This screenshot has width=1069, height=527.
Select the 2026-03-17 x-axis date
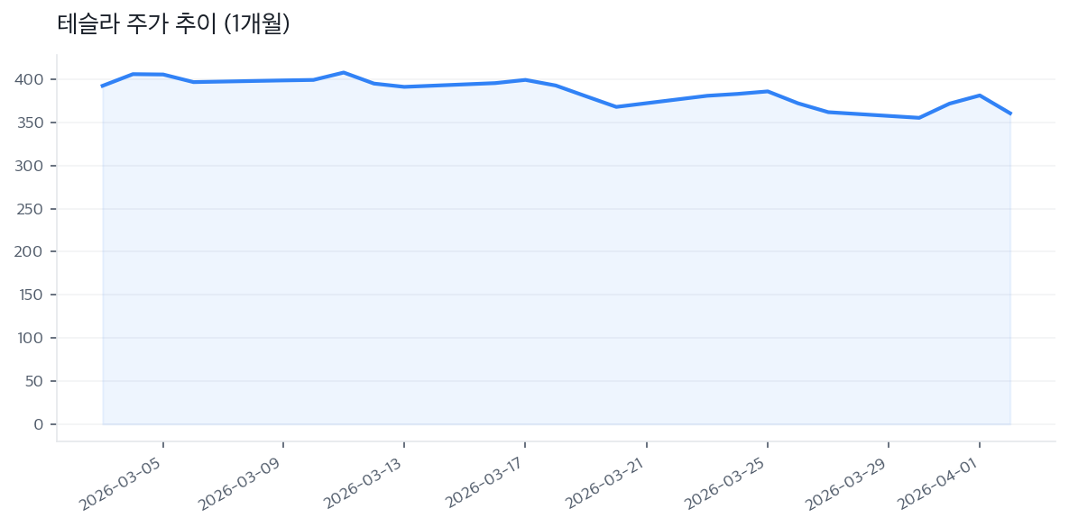(484, 482)
